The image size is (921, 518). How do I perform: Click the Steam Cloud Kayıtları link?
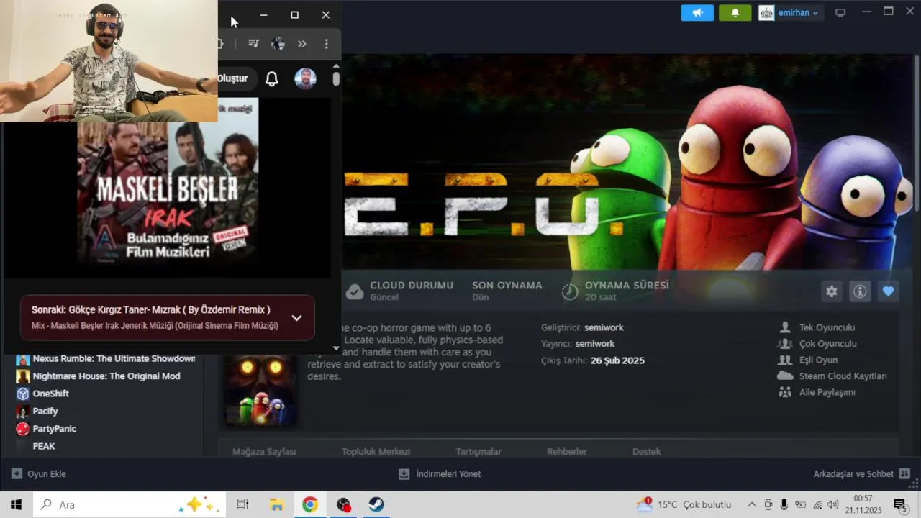click(843, 376)
